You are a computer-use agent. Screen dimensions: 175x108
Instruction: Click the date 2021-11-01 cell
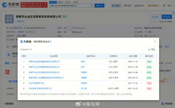[x=133, y=83]
